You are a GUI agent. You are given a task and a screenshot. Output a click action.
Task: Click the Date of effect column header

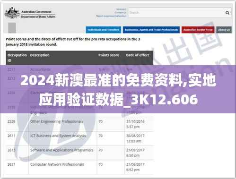tap(138, 55)
